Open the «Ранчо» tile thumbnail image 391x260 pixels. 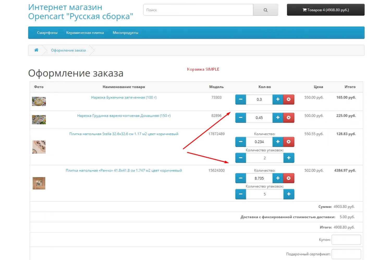pos(39,183)
